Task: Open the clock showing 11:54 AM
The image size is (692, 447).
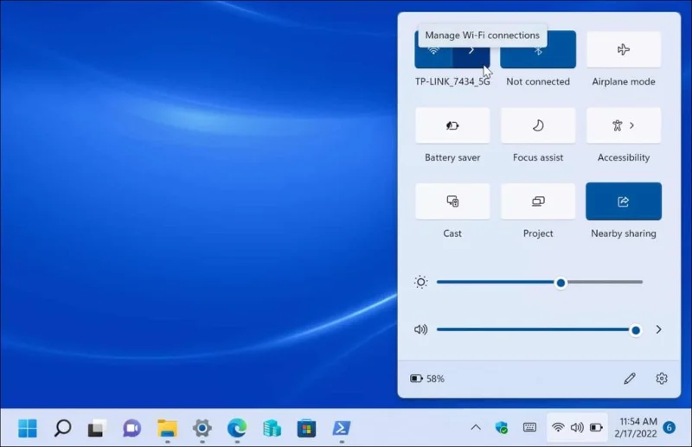Action: pos(636,427)
